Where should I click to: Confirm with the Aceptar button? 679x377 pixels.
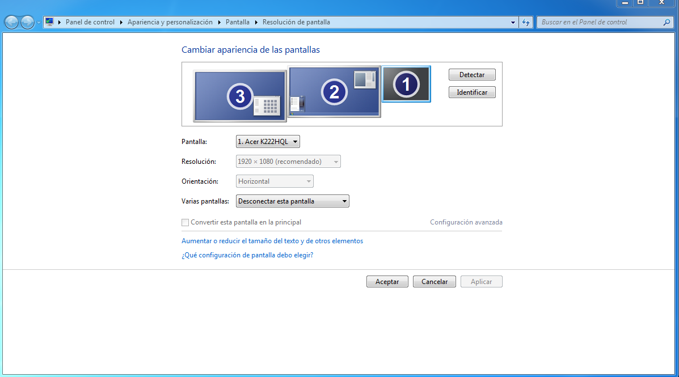pos(387,282)
